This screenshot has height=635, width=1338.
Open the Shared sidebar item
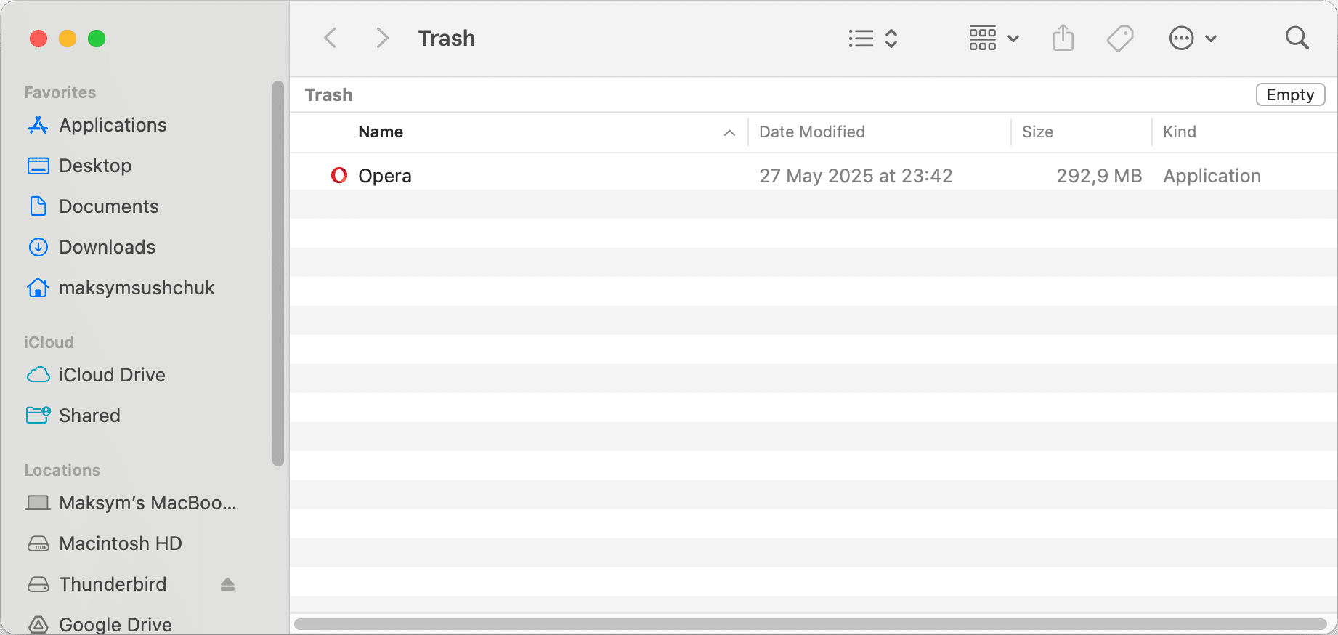pos(89,416)
